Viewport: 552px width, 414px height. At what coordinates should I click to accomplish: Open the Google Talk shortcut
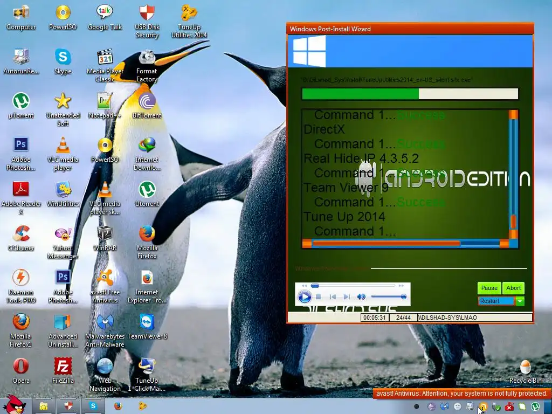point(105,18)
